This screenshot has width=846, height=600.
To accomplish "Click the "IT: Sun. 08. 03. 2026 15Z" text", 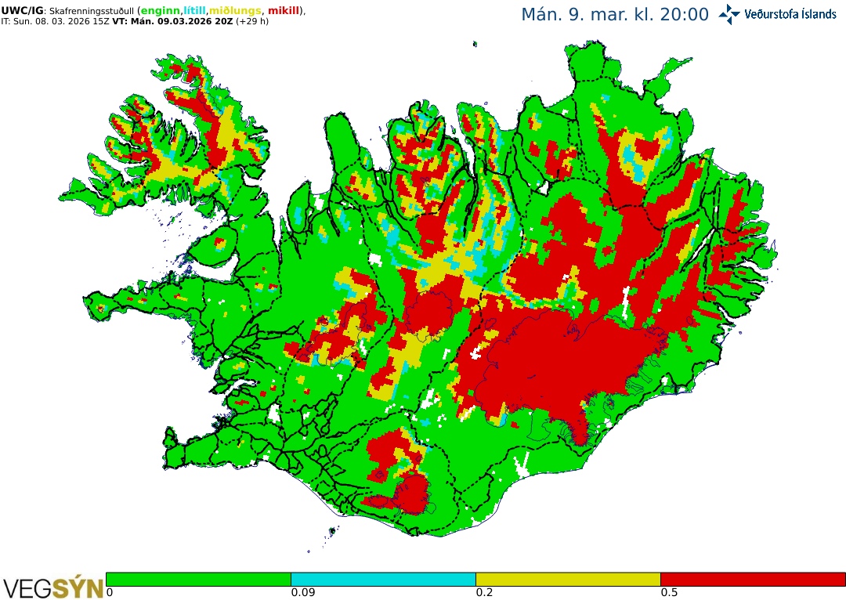I will [56, 22].
